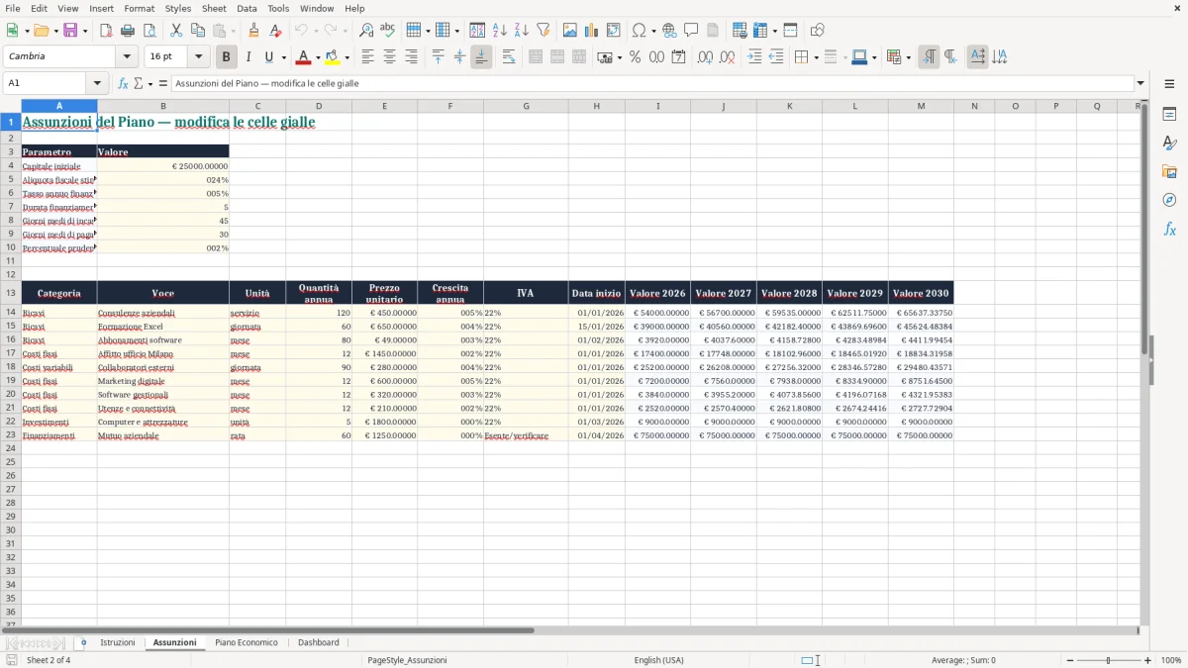Format as date icon

point(678,57)
